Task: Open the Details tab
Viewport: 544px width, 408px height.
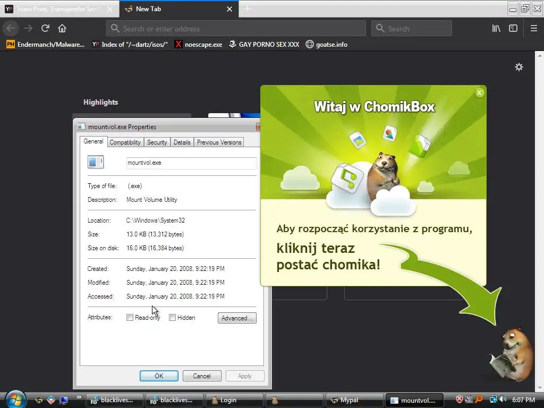Action: [x=182, y=142]
